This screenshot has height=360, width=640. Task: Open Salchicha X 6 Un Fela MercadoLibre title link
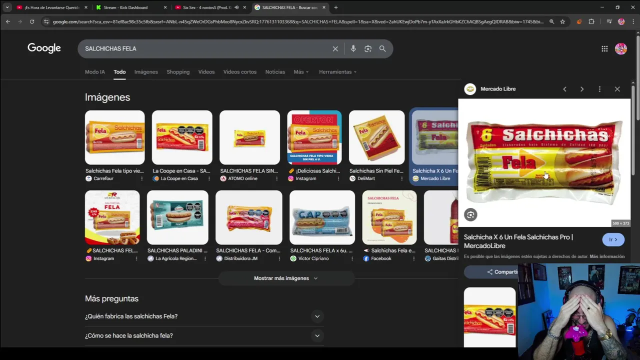pyautogui.click(x=518, y=241)
